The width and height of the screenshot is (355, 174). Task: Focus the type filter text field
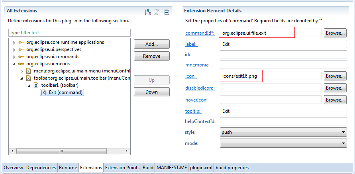pyautogui.click(x=69, y=33)
